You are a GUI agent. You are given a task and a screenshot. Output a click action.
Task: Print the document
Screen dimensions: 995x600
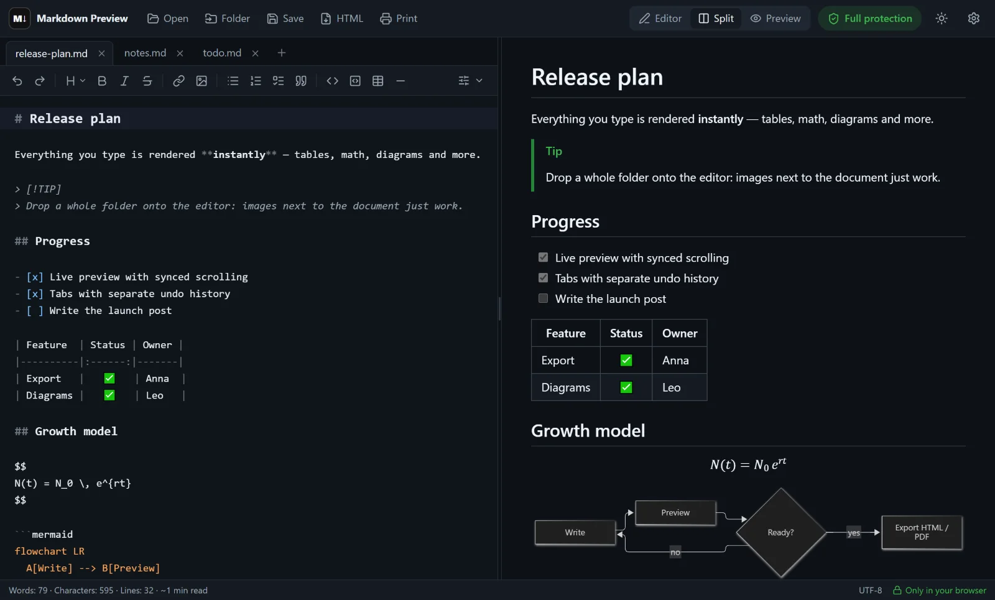(399, 19)
